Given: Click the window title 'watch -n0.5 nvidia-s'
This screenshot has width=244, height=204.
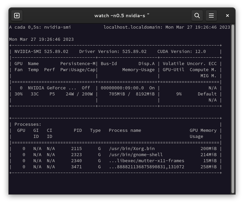Looking at the screenshot, I should (122, 16).
